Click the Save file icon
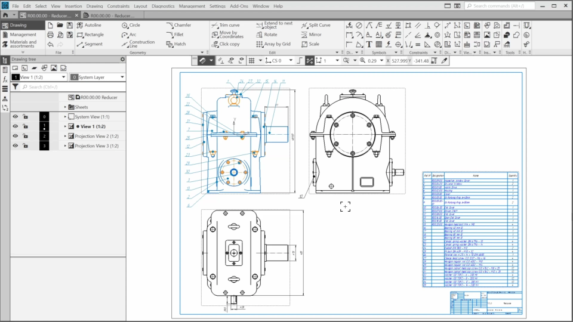 point(70,26)
